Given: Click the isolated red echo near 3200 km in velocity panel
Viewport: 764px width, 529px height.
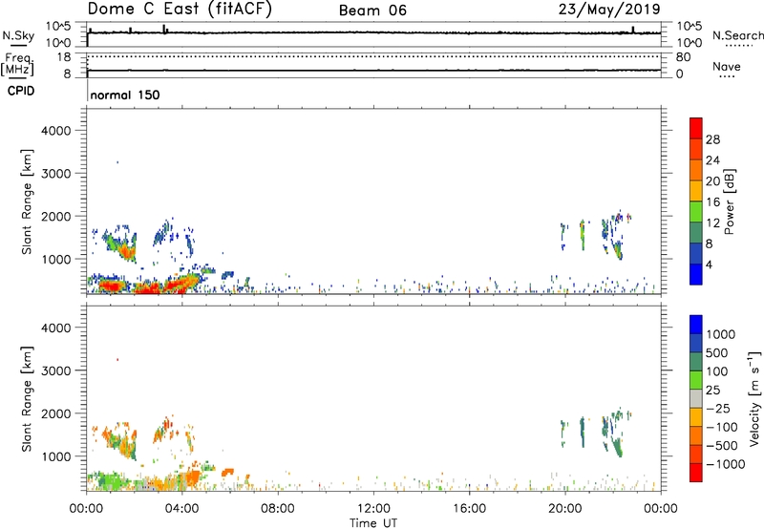Looking at the screenshot, I should click(x=117, y=359).
